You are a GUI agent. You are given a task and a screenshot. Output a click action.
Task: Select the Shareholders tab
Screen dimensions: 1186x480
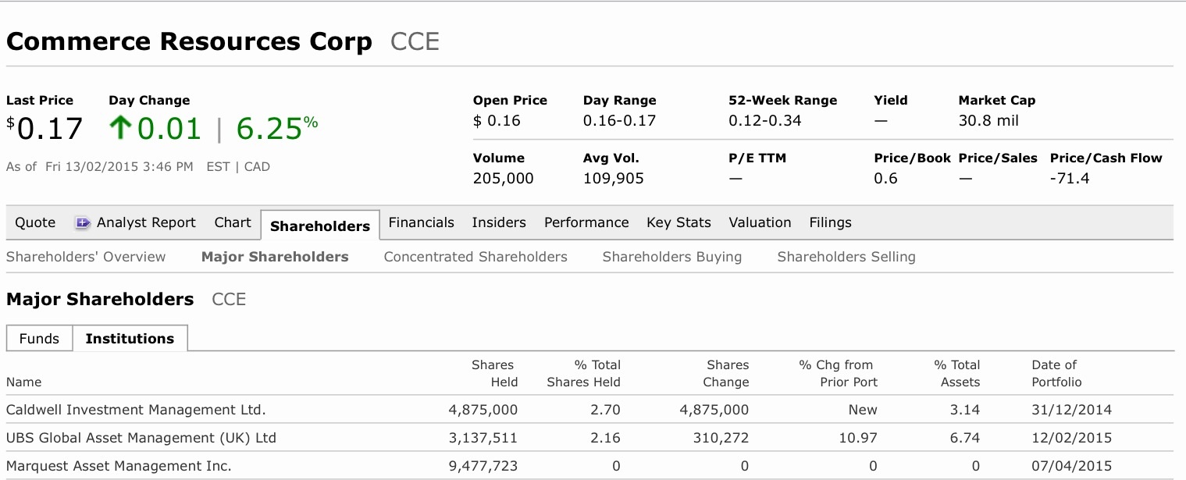click(319, 226)
